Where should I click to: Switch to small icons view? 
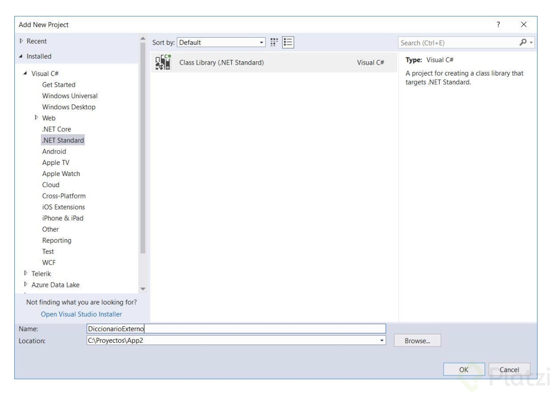(x=274, y=42)
